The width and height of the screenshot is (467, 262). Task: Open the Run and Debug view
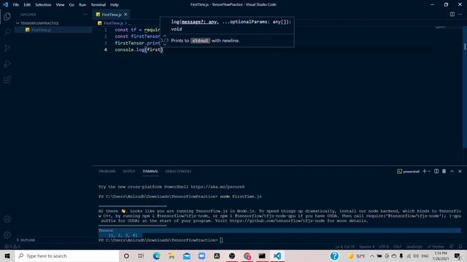pyautogui.click(x=7, y=63)
